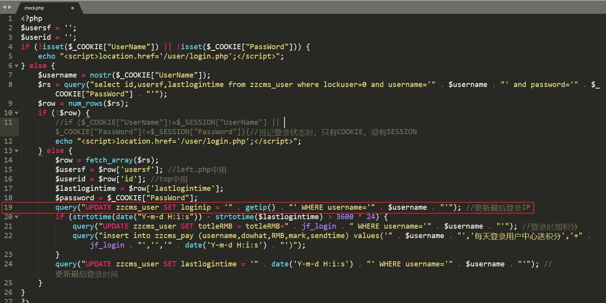Click the fetch_array function call
Screen dimensions: 606x303
[x=109, y=160]
